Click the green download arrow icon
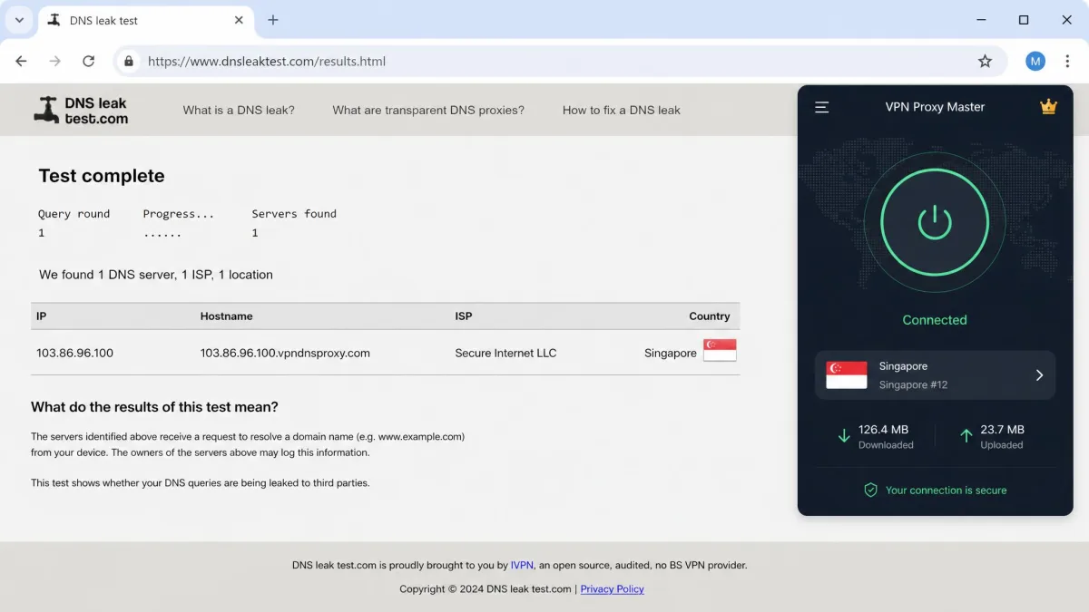Image resolution: width=1089 pixels, height=612 pixels. [x=844, y=436]
